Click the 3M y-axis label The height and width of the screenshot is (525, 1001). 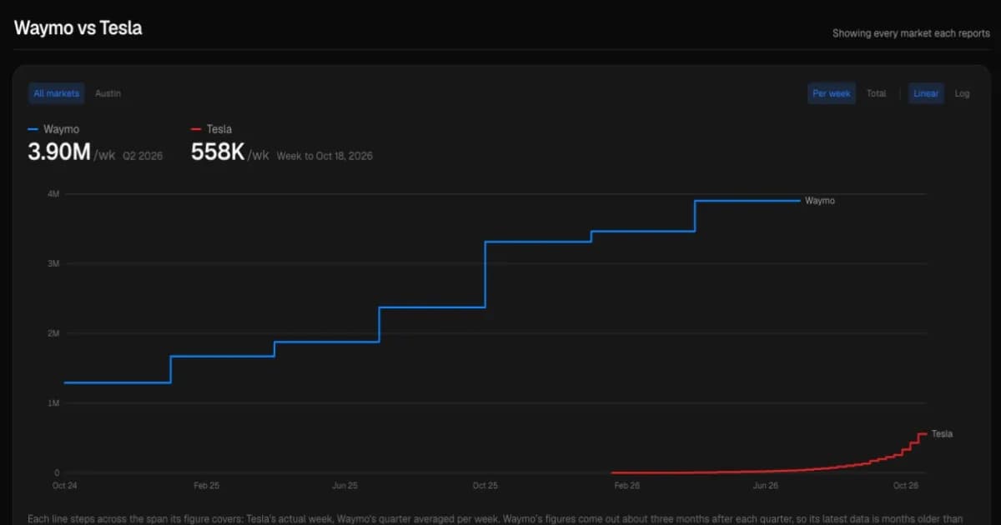tap(53, 263)
